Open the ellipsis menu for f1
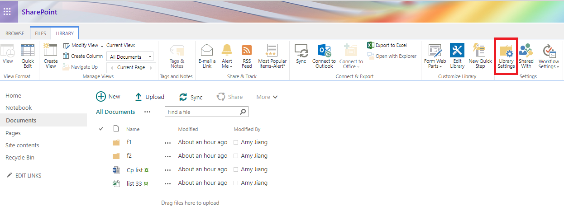Viewport: 564px width, 211px height. 168,143
